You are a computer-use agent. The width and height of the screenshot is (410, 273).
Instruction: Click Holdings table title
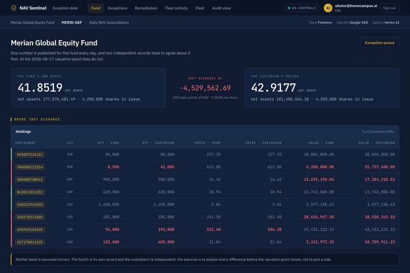pyautogui.click(x=23, y=132)
